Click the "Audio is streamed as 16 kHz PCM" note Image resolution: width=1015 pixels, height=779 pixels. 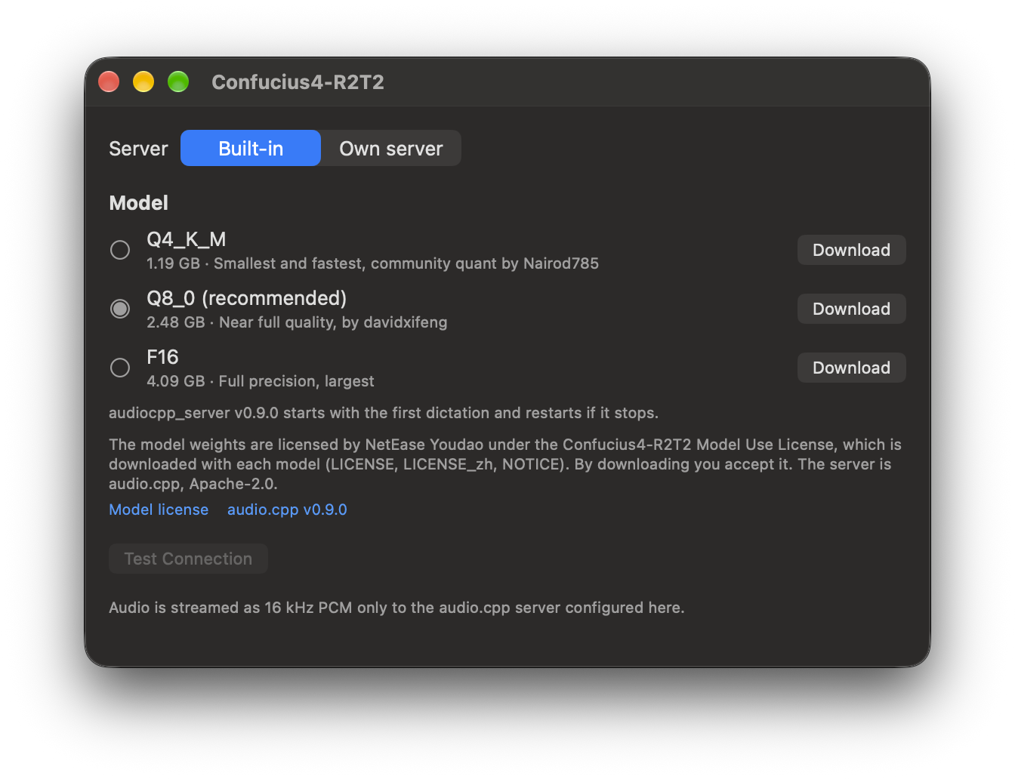(396, 608)
